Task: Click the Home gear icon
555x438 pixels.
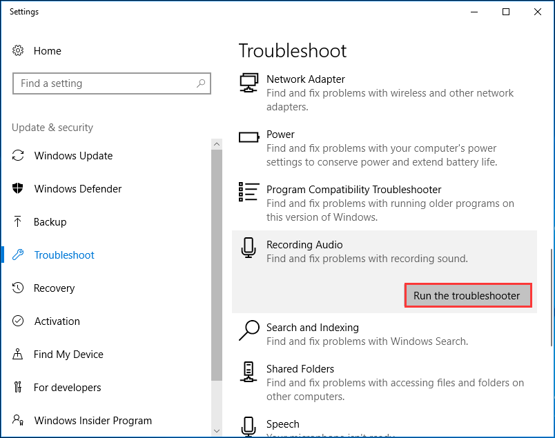Action: (19, 50)
